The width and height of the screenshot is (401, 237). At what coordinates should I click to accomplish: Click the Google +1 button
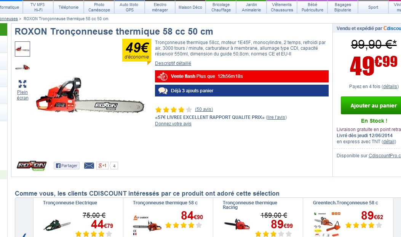(102, 166)
